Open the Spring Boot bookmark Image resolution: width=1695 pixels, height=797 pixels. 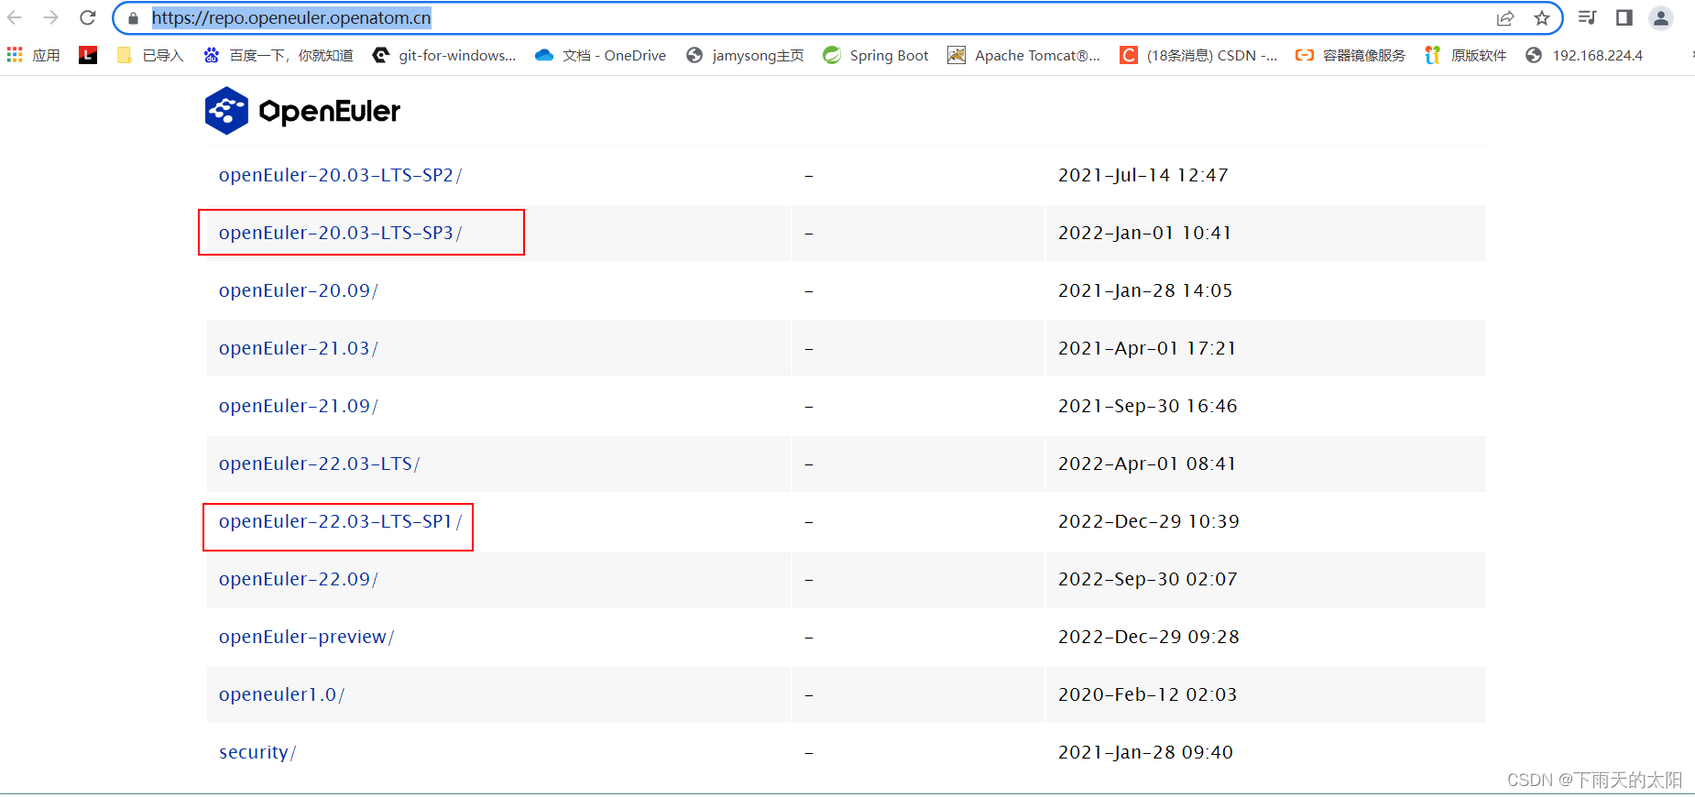click(x=876, y=55)
